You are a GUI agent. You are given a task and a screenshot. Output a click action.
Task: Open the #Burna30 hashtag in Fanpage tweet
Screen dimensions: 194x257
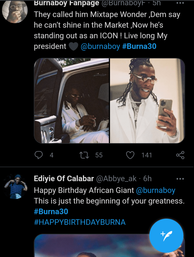coord(139,46)
